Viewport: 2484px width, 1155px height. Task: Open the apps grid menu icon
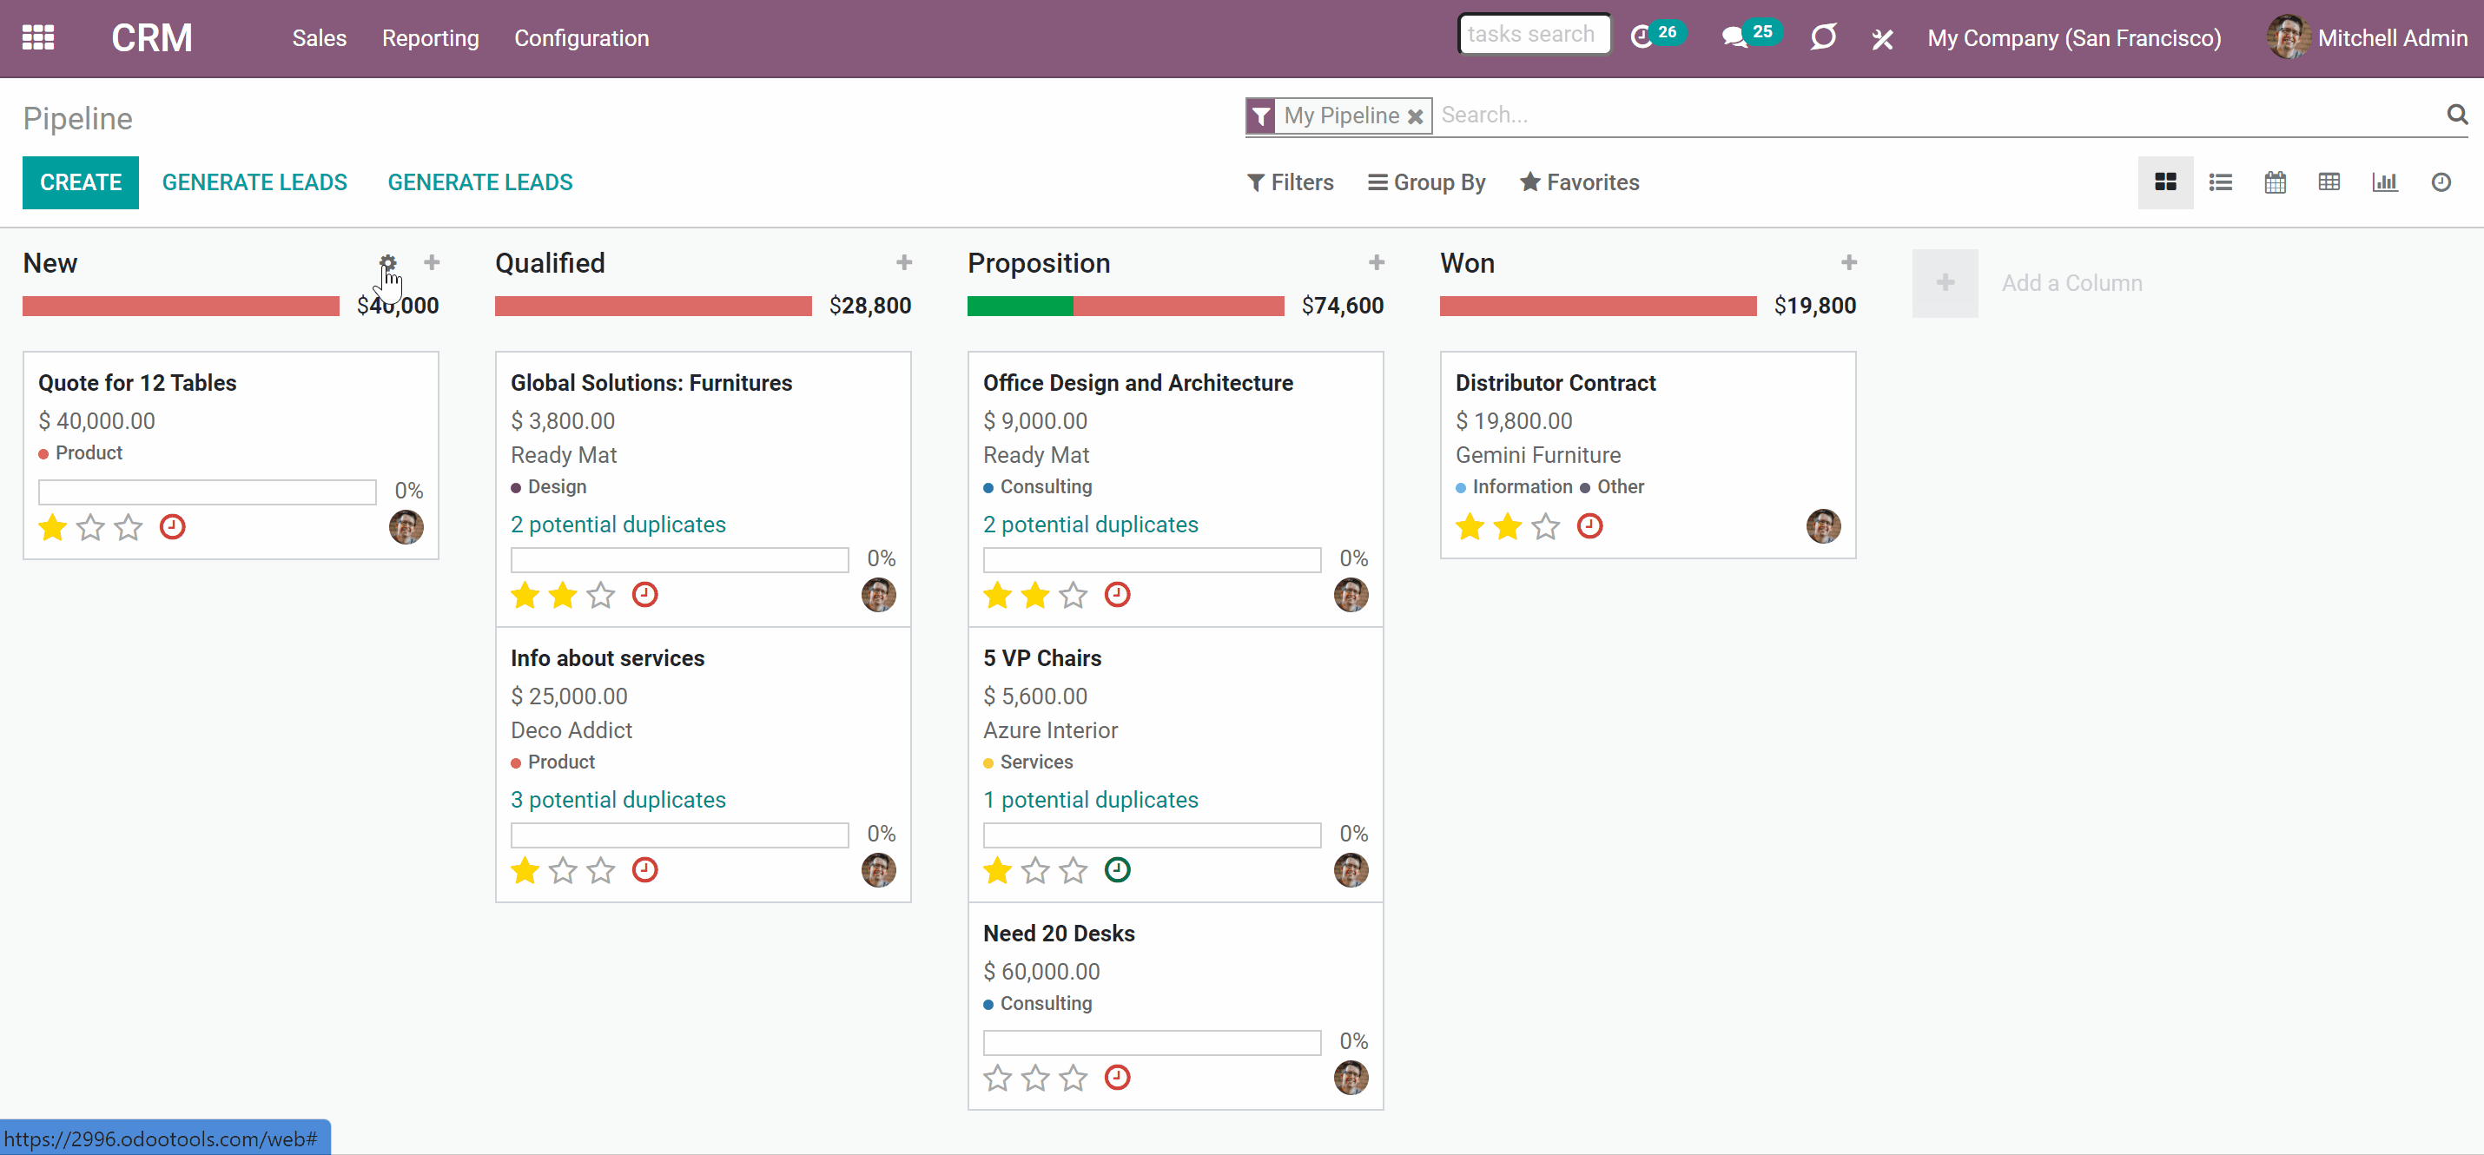37,37
